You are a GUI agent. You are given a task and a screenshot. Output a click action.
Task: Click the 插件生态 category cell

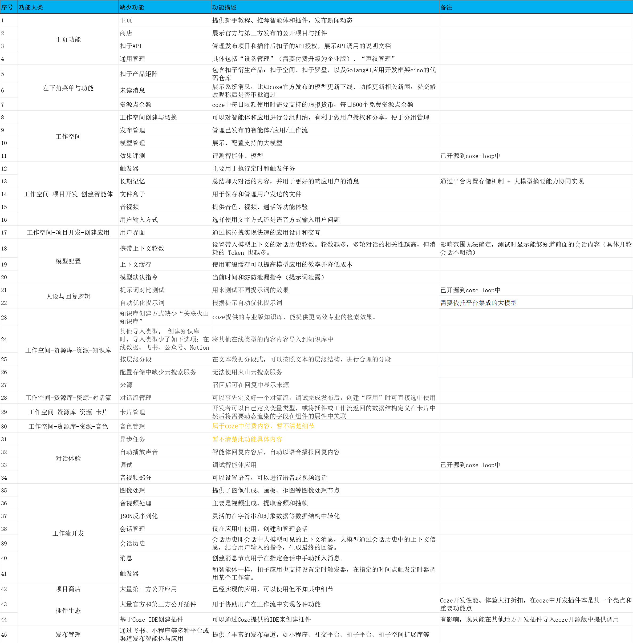68,610
